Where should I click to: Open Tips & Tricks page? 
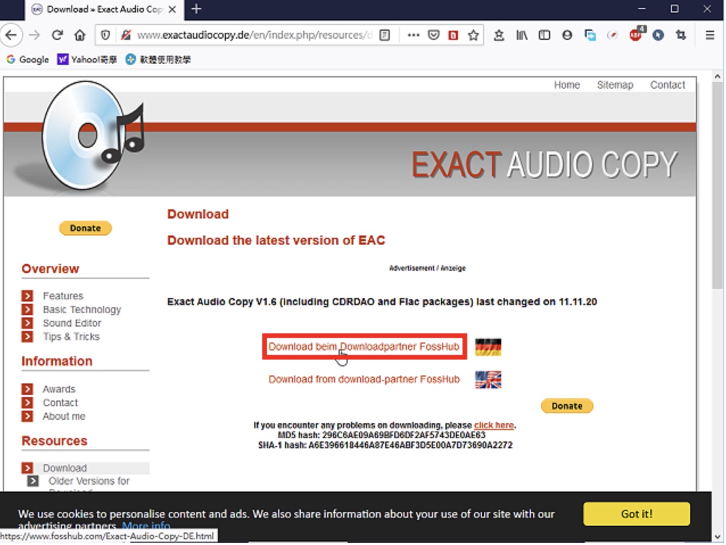[x=71, y=337]
